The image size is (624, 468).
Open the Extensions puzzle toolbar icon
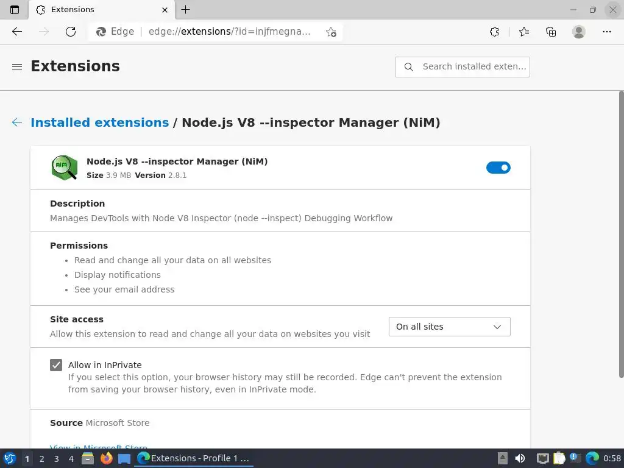pos(494,32)
